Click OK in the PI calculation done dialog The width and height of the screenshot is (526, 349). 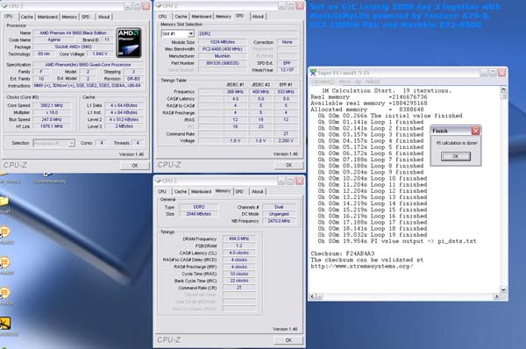pos(456,156)
